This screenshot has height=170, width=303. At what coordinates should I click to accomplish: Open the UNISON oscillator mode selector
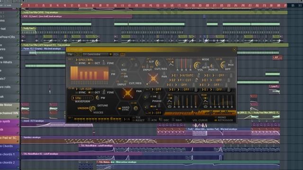tap(84, 89)
